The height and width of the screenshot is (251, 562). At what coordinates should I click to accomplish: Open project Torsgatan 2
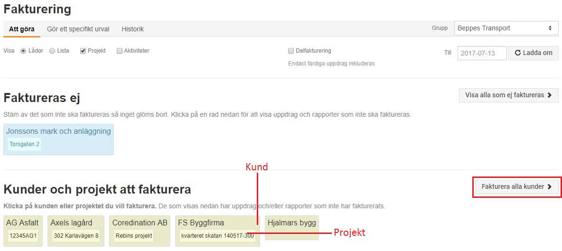click(24, 144)
